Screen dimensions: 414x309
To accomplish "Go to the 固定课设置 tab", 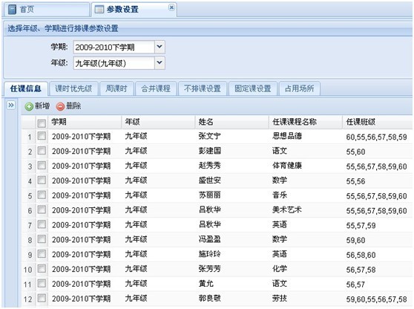I will 253,88.
